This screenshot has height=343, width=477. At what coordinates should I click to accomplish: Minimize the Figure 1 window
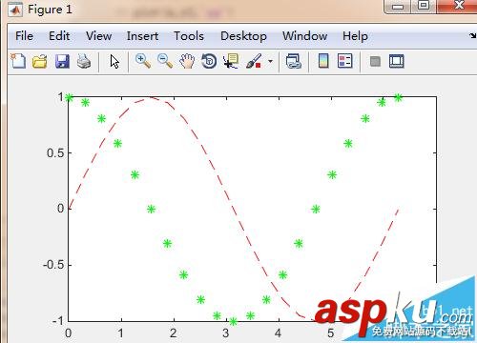tap(398, 7)
